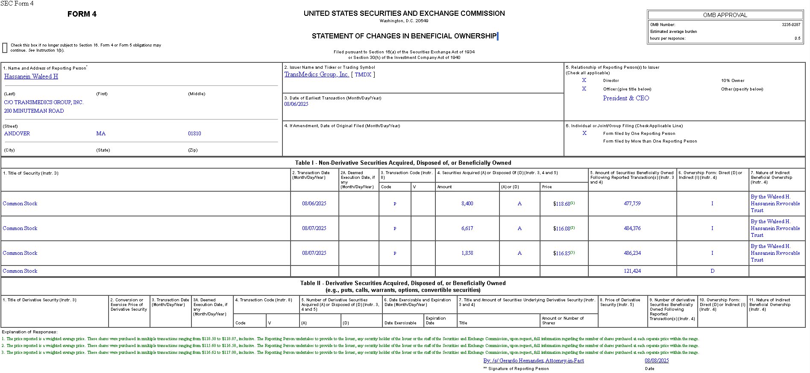Open the TransMedics Group, Inc. issuer link
The image size is (810, 373).
pos(317,74)
